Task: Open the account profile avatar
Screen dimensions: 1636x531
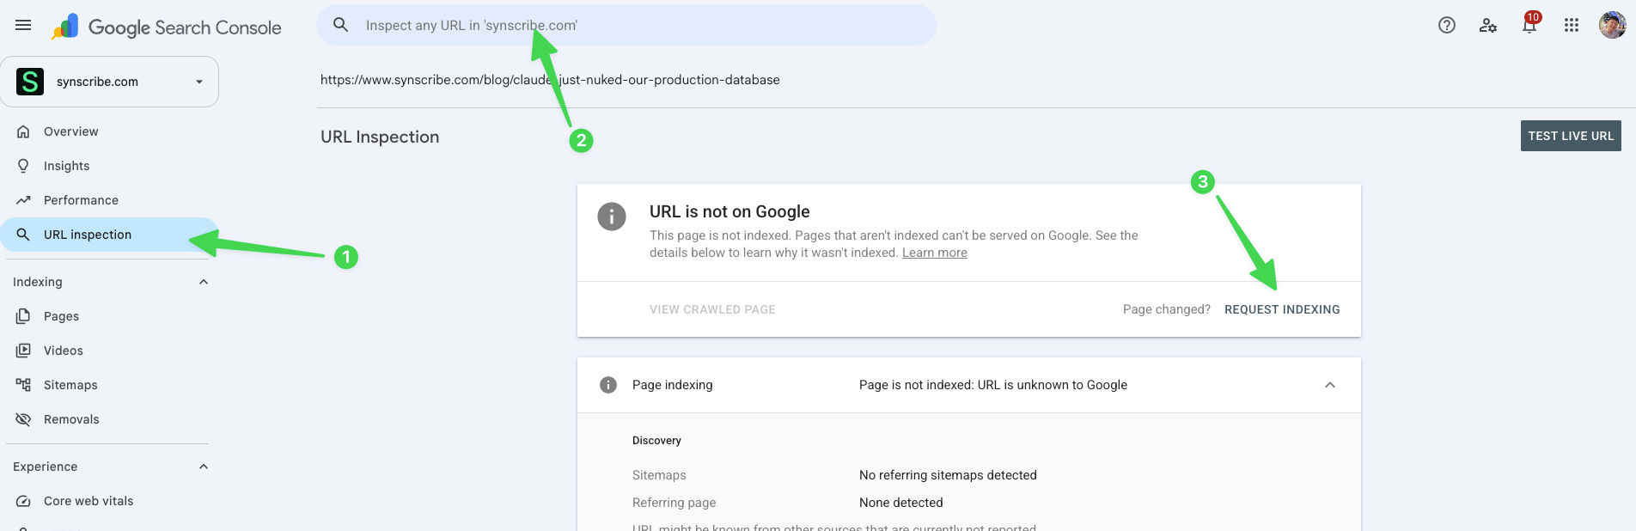Action: pos(1612,25)
